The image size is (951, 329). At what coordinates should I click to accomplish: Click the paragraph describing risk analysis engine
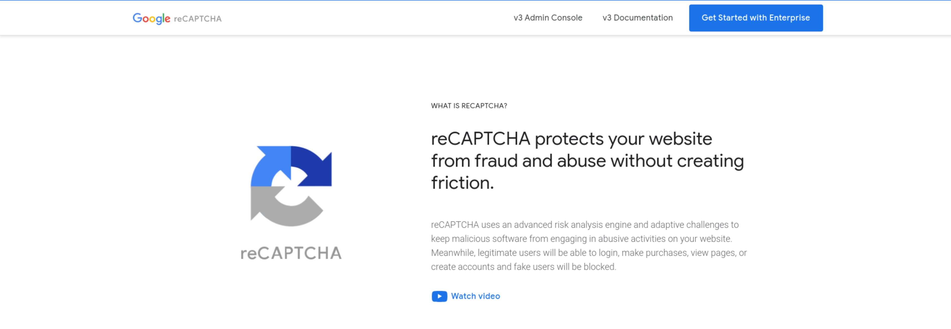589,246
